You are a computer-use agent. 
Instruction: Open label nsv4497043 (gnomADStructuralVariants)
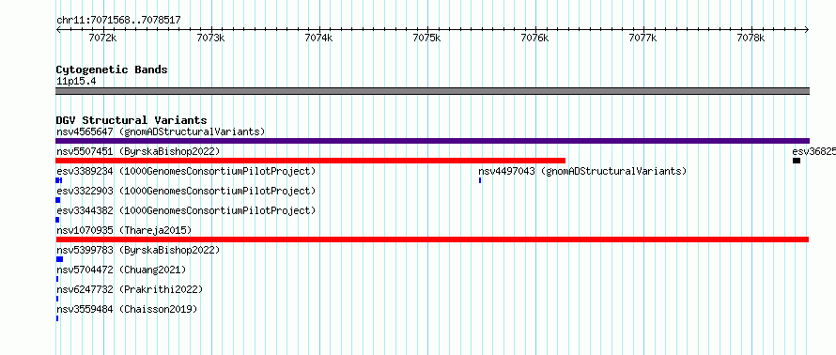pyautogui.click(x=582, y=171)
